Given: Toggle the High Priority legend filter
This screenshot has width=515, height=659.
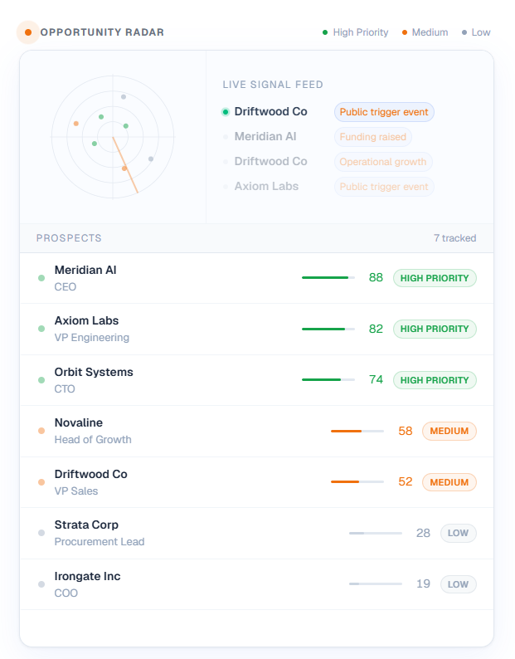Looking at the screenshot, I should coord(356,32).
